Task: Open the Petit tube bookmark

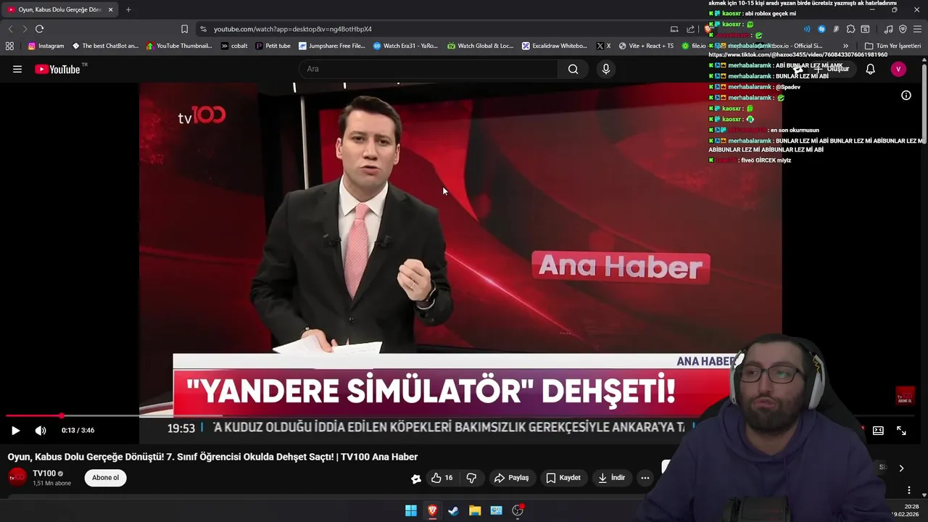Action: coord(273,46)
